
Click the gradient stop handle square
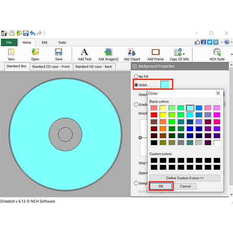140,138
